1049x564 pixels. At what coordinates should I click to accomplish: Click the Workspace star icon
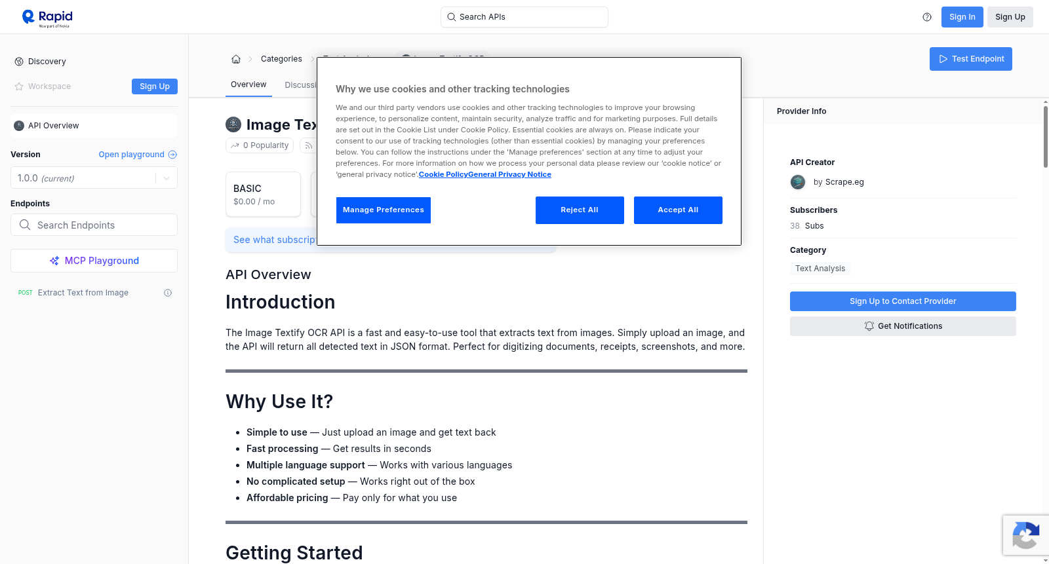19,86
